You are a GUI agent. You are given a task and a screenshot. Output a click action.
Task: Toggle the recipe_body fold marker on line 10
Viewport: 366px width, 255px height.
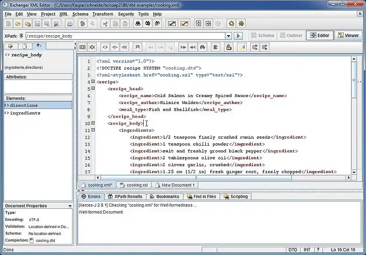click(93, 123)
